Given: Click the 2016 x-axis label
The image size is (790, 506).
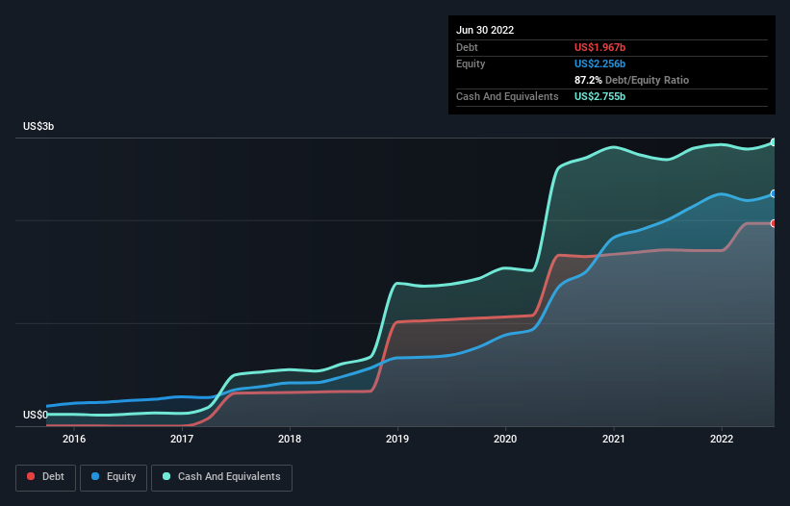Looking at the screenshot, I should 74,439.
